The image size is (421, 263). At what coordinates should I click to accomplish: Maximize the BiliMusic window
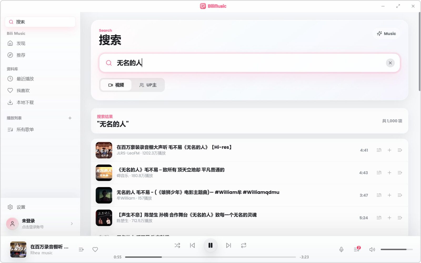point(398,6)
